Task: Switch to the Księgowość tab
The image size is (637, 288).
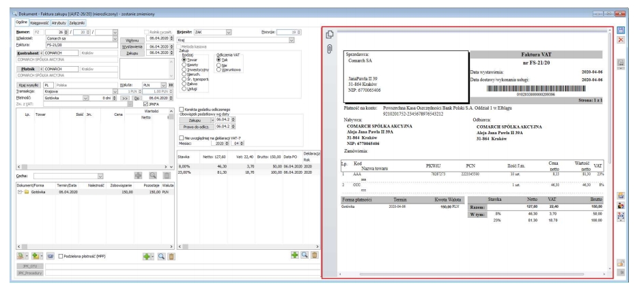Action: tap(40, 23)
